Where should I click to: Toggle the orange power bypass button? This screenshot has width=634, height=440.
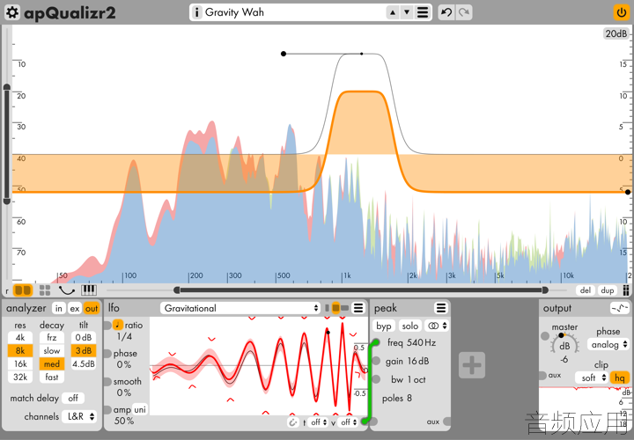click(x=621, y=12)
